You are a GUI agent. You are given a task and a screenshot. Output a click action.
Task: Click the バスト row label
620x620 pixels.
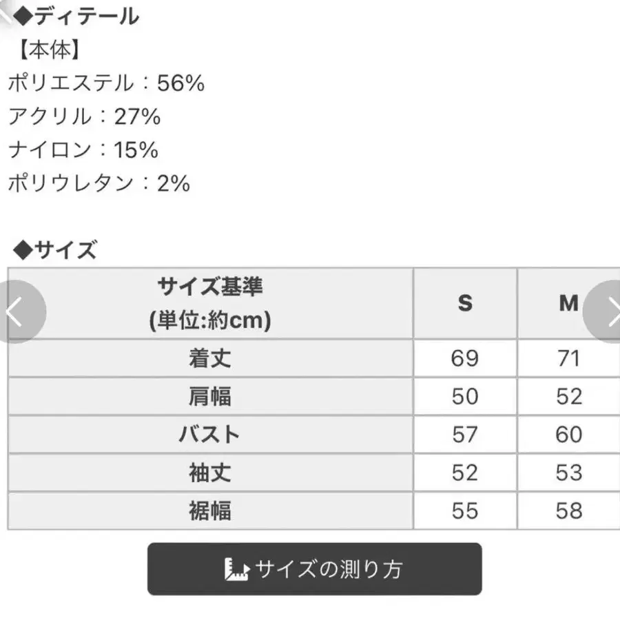pos(210,434)
